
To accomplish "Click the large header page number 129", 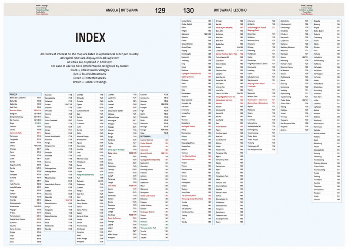I will click(160, 10).
